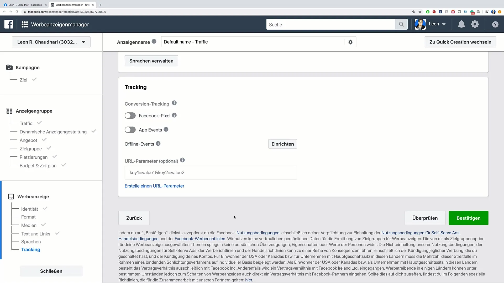Select the Tracking sidebar menu item
This screenshot has width=504, height=283.
30,249
